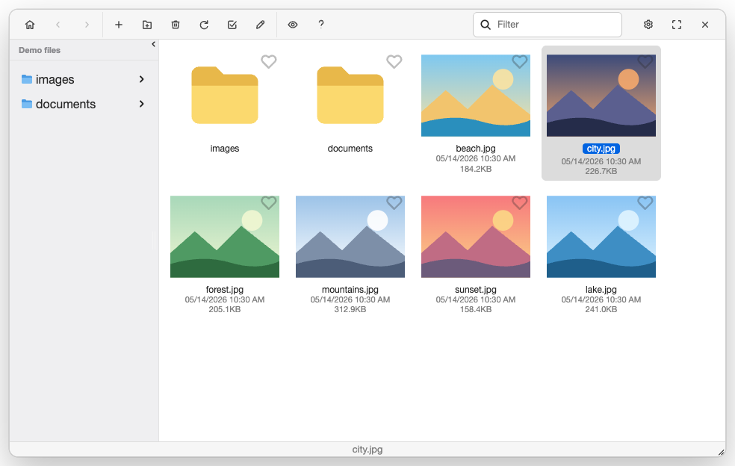735x466 pixels.
Task: Toggle select-all checkbox icon in toolbar
Action: (232, 25)
